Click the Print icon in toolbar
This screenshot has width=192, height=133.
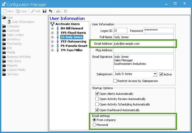58,11
